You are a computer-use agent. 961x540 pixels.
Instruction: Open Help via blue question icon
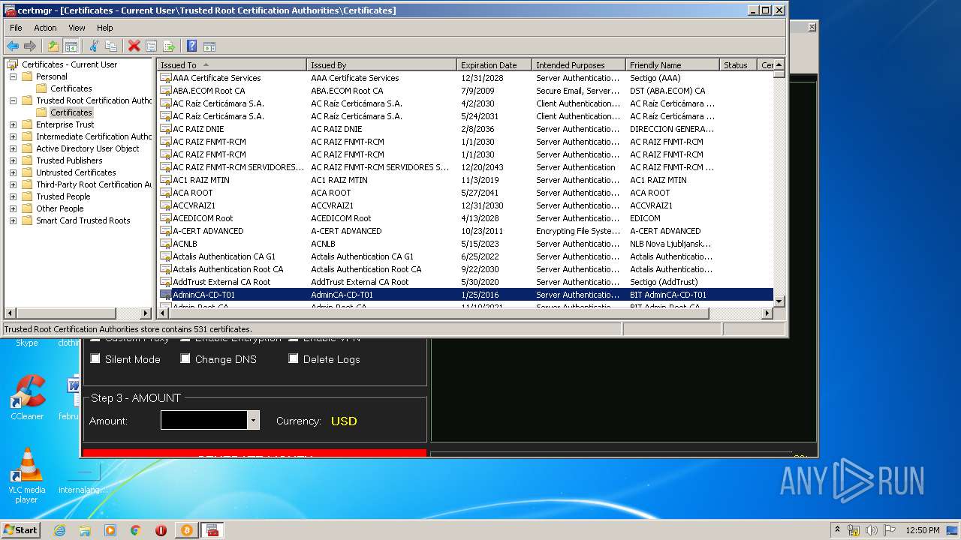(x=192, y=46)
